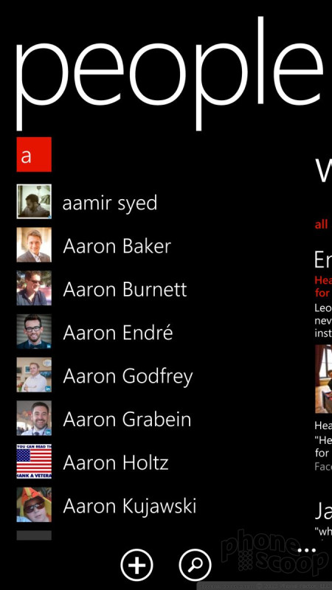Viewport: 332px width, 590px height.
Task: Open Aaron Godfrey contact card
Action: click(128, 377)
